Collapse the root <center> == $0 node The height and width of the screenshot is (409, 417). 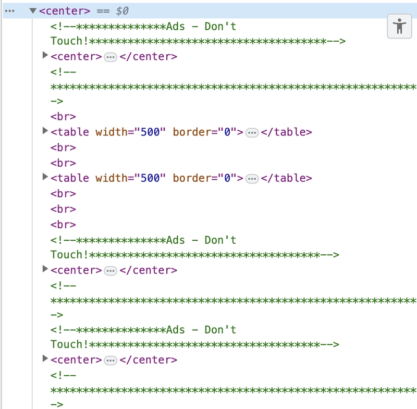click(33, 10)
